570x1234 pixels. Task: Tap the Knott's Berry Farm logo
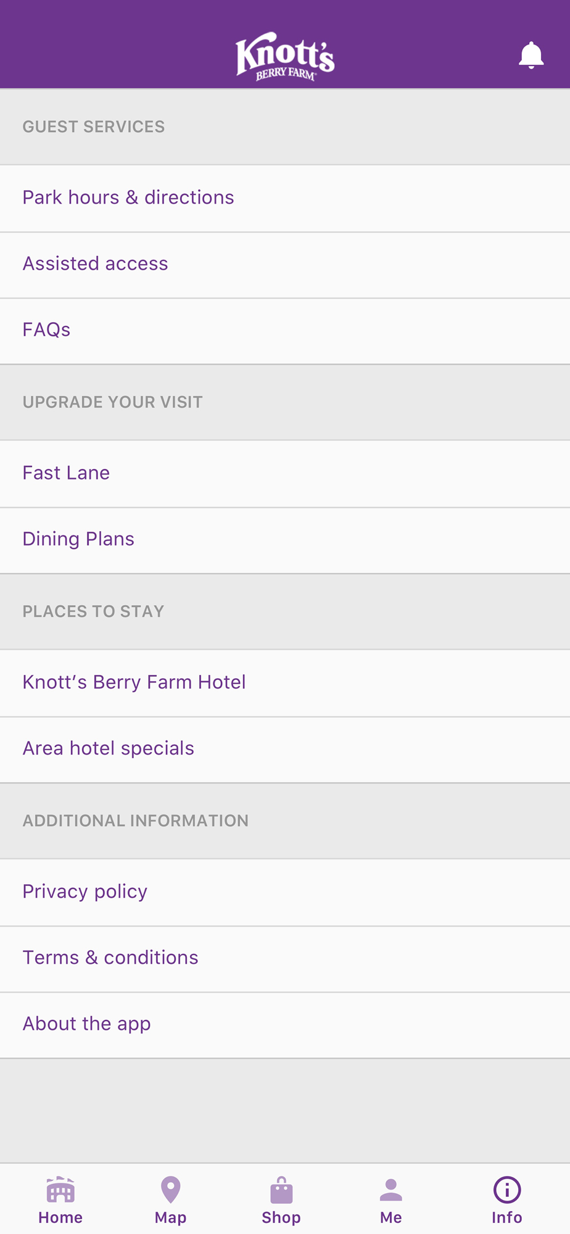[285, 57]
